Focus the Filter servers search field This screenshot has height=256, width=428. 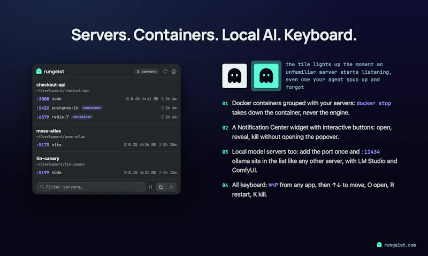click(91, 187)
